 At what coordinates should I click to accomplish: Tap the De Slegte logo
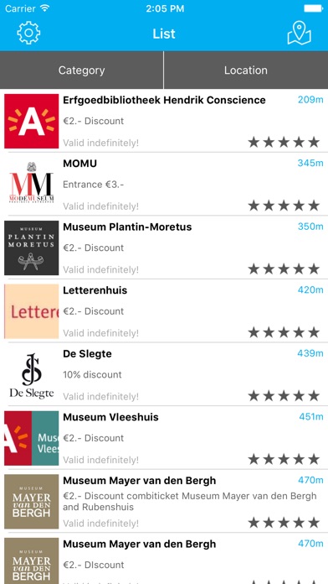[32, 375]
